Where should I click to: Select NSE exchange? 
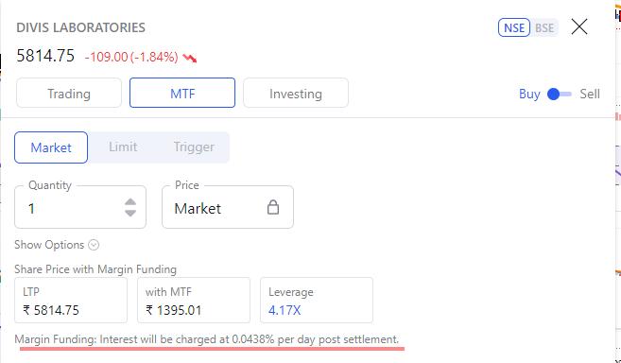tap(514, 27)
